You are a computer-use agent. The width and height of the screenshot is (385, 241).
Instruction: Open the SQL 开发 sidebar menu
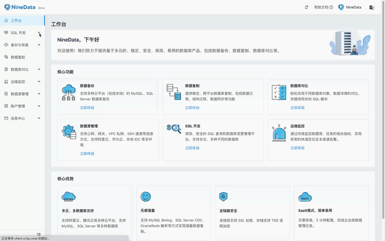(x=22, y=33)
